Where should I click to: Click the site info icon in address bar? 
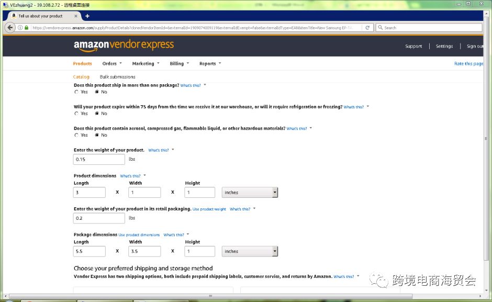pyautogui.click(x=20, y=28)
